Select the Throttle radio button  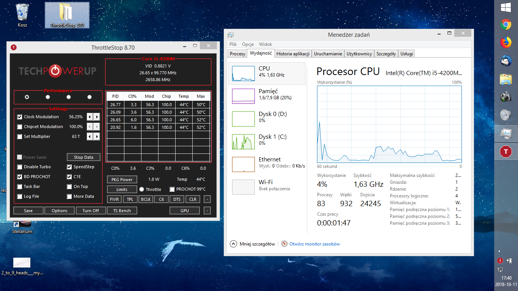(x=142, y=189)
